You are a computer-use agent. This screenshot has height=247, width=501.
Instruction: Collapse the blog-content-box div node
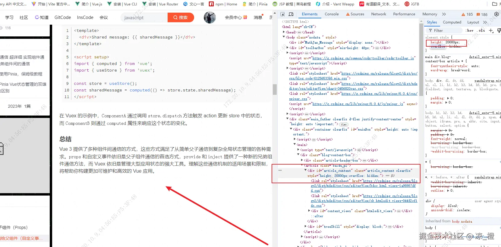(x=298, y=155)
